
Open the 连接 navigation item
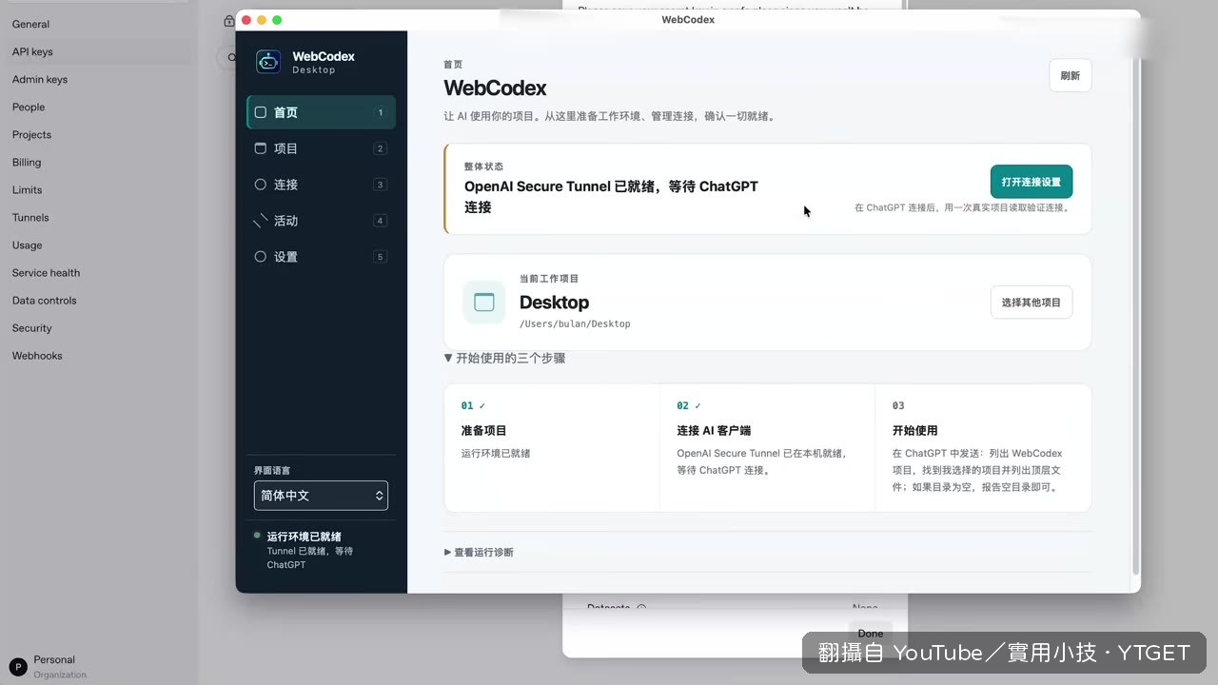pyautogui.click(x=321, y=185)
